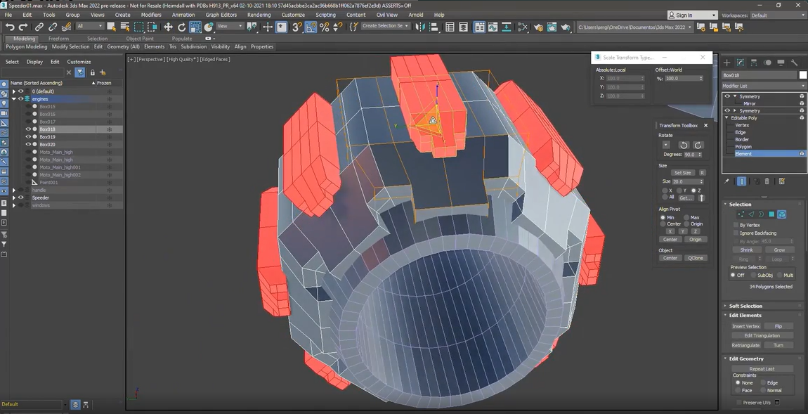This screenshot has width=808, height=414.
Task: Select Vertex sub-object icon in Selection rollout
Action: (741, 214)
